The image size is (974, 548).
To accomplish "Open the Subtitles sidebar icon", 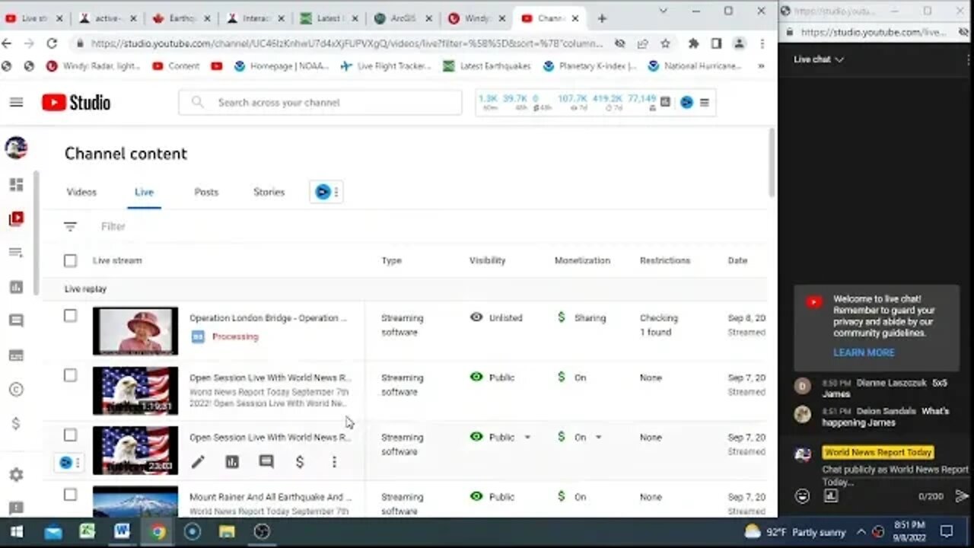I will coord(16,355).
